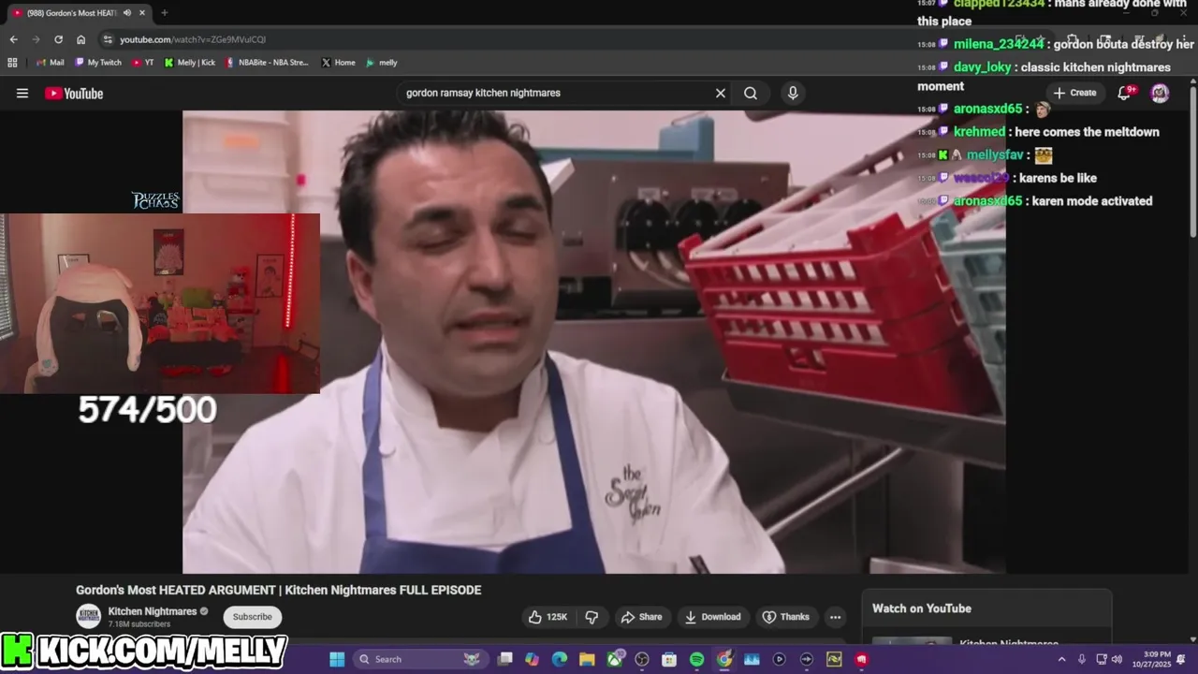Screen dimensions: 1198x674
Task: Mute tab via speaker icon on tab
Action: (x=127, y=13)
